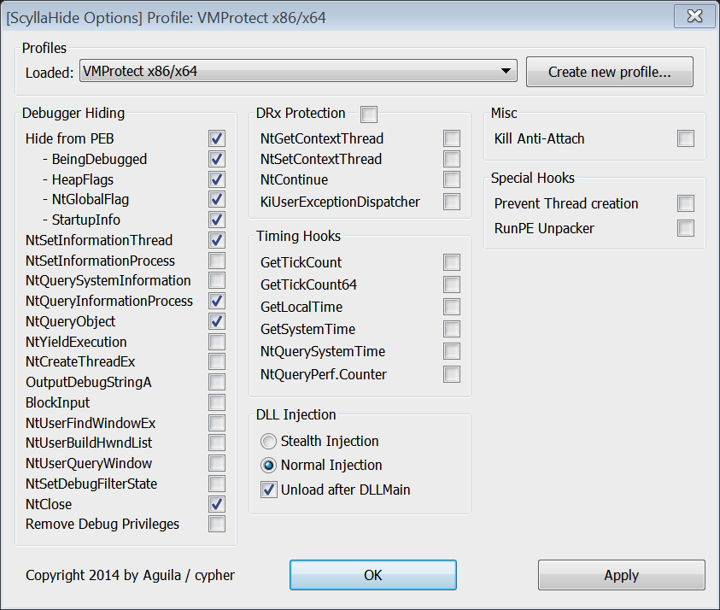Screen dimensions: 720x610
Task: Disable the BeingDebugged option
Action: (x=217, y=159)
